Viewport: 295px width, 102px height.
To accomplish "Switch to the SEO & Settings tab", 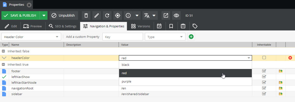I will (62, 26).
